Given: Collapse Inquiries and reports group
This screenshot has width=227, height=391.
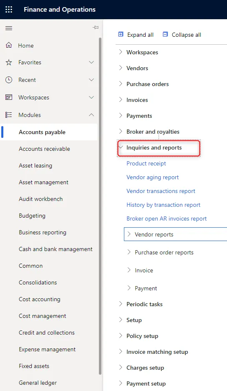Looking at the screenshot, I should point(121,147).
